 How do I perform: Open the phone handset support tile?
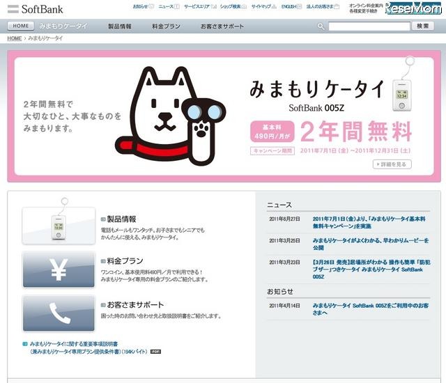pos(58,313)
